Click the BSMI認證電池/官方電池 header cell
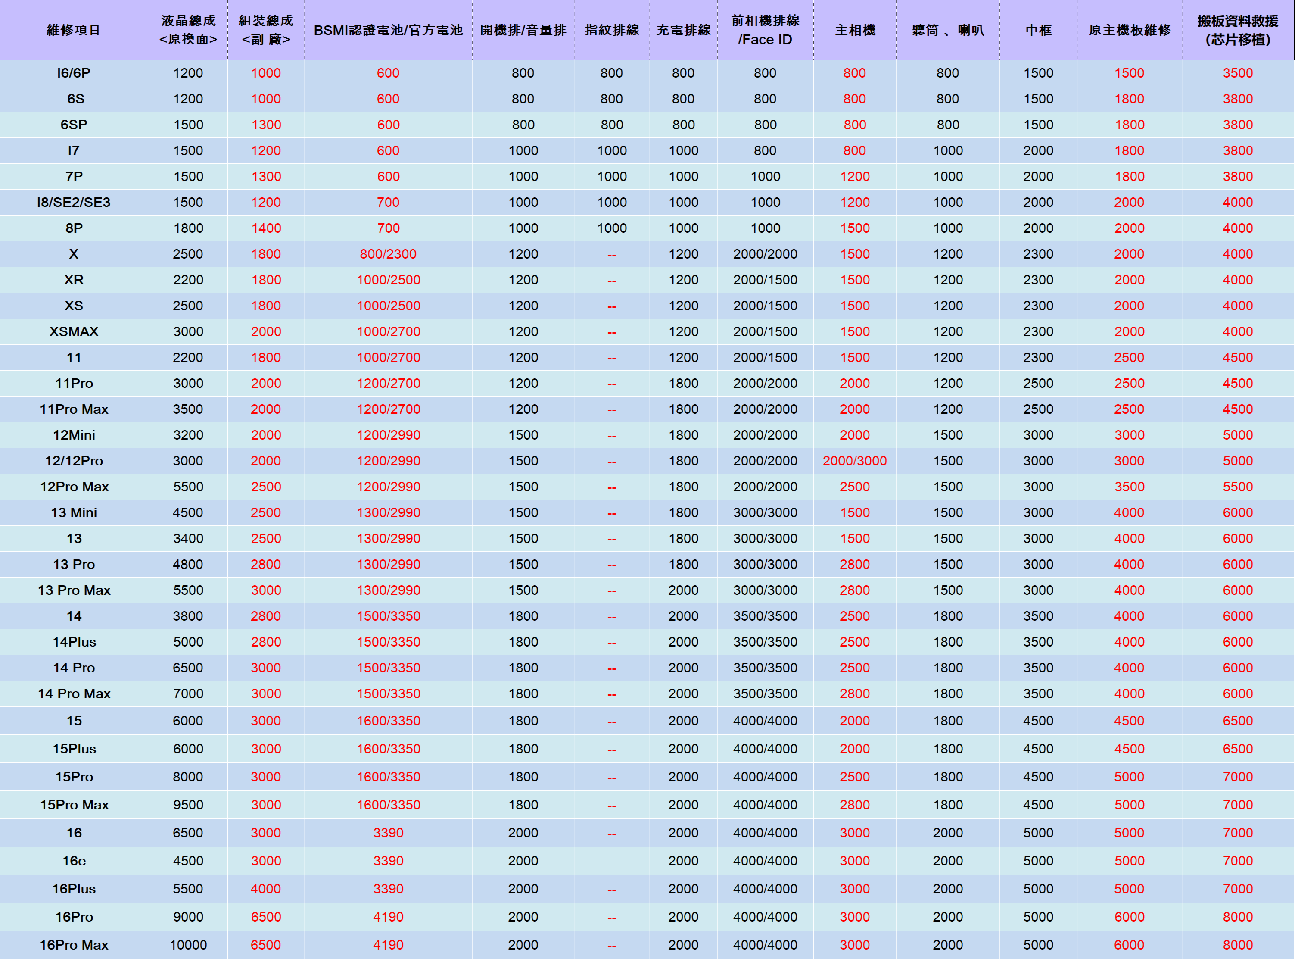1295x959 pixels. 388,30
